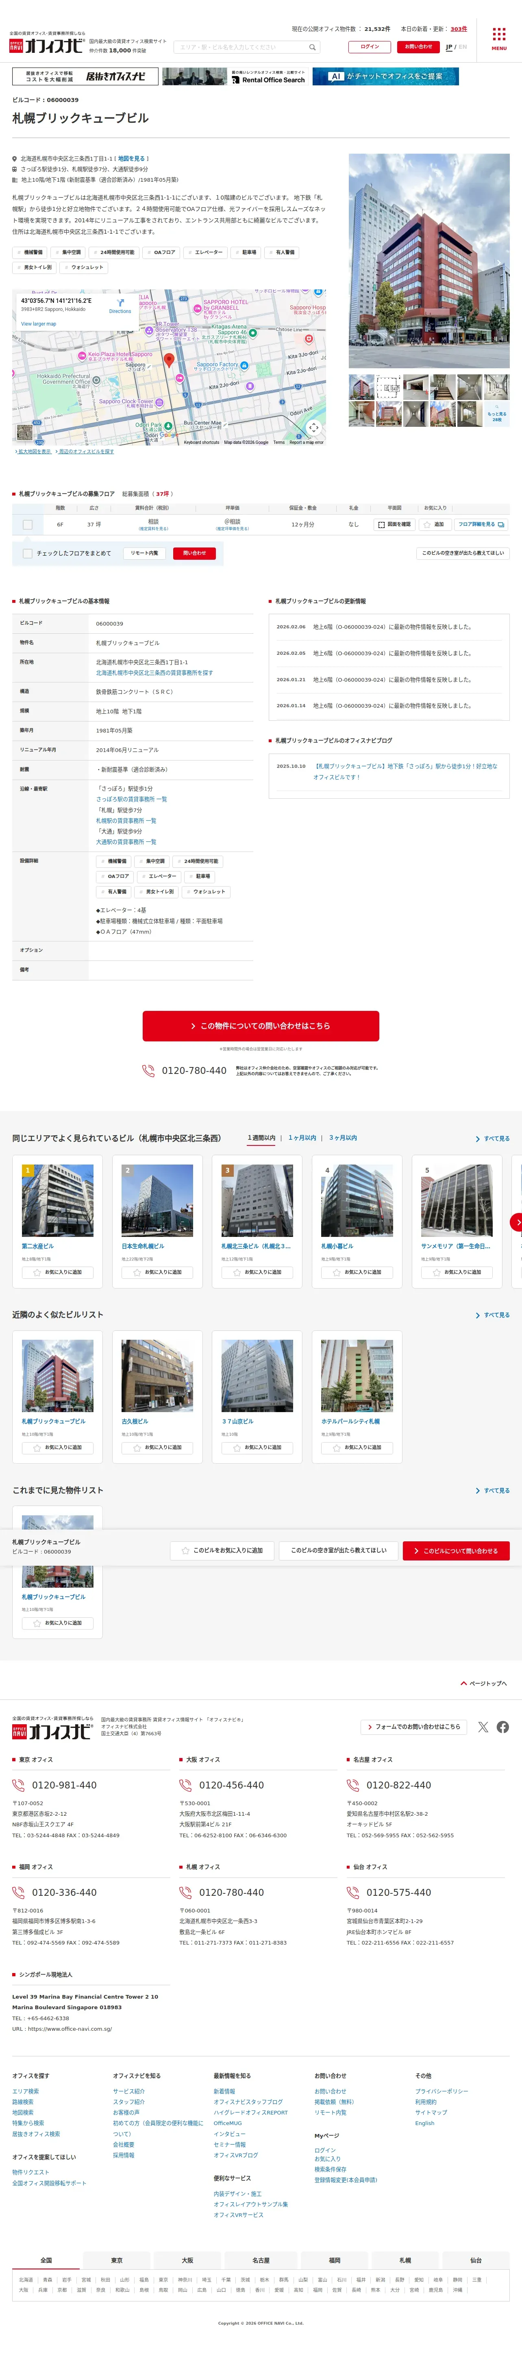The image size is (522, 2373).
Task: Switch language to EN
Action: 463,47
